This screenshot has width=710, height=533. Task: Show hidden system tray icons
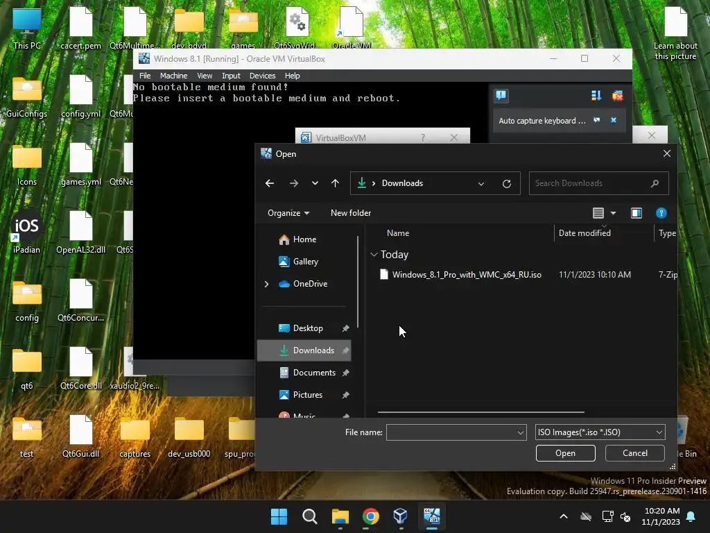pos(564,516)
